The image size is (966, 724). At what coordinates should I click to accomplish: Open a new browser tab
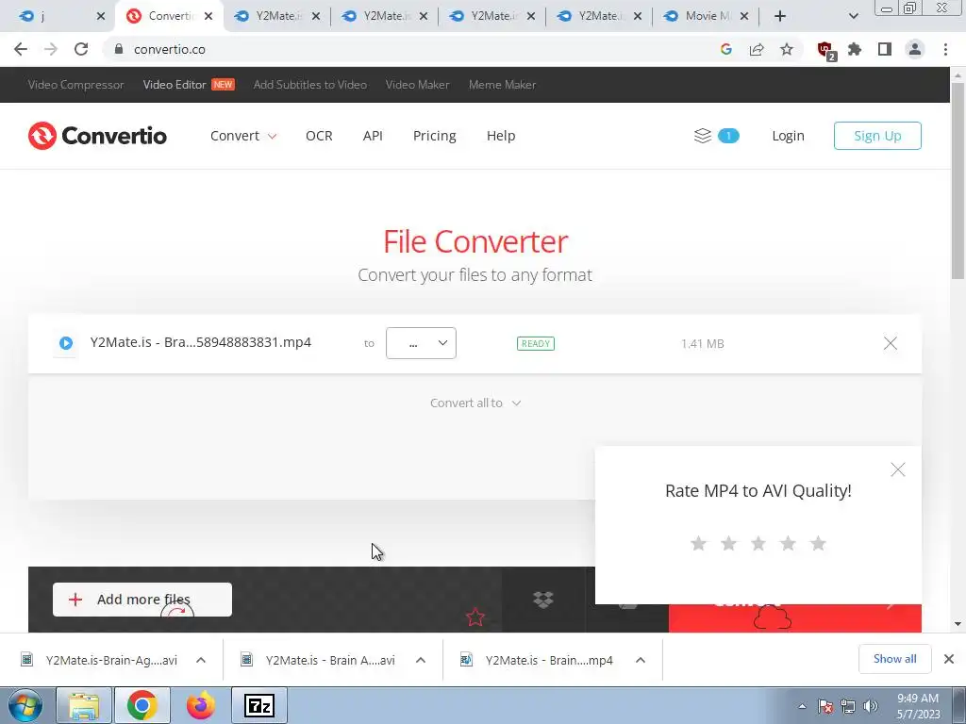(x=780, y=16)
